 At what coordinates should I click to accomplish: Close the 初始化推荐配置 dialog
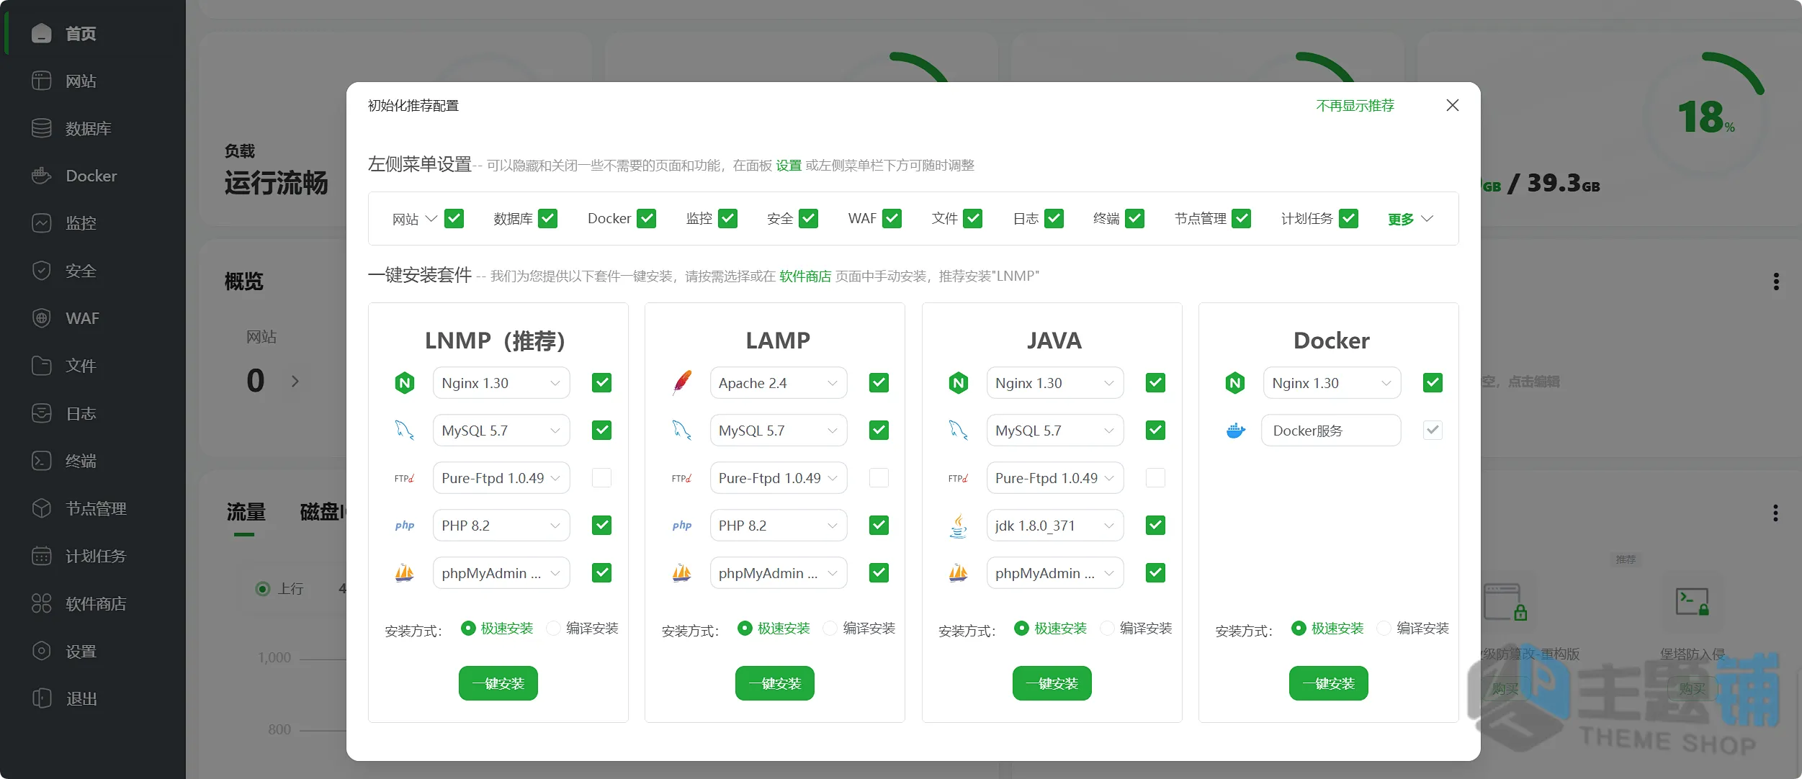[1453, 105]
